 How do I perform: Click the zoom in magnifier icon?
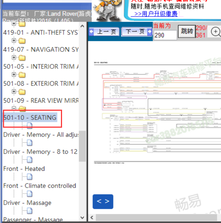point(215,32)
